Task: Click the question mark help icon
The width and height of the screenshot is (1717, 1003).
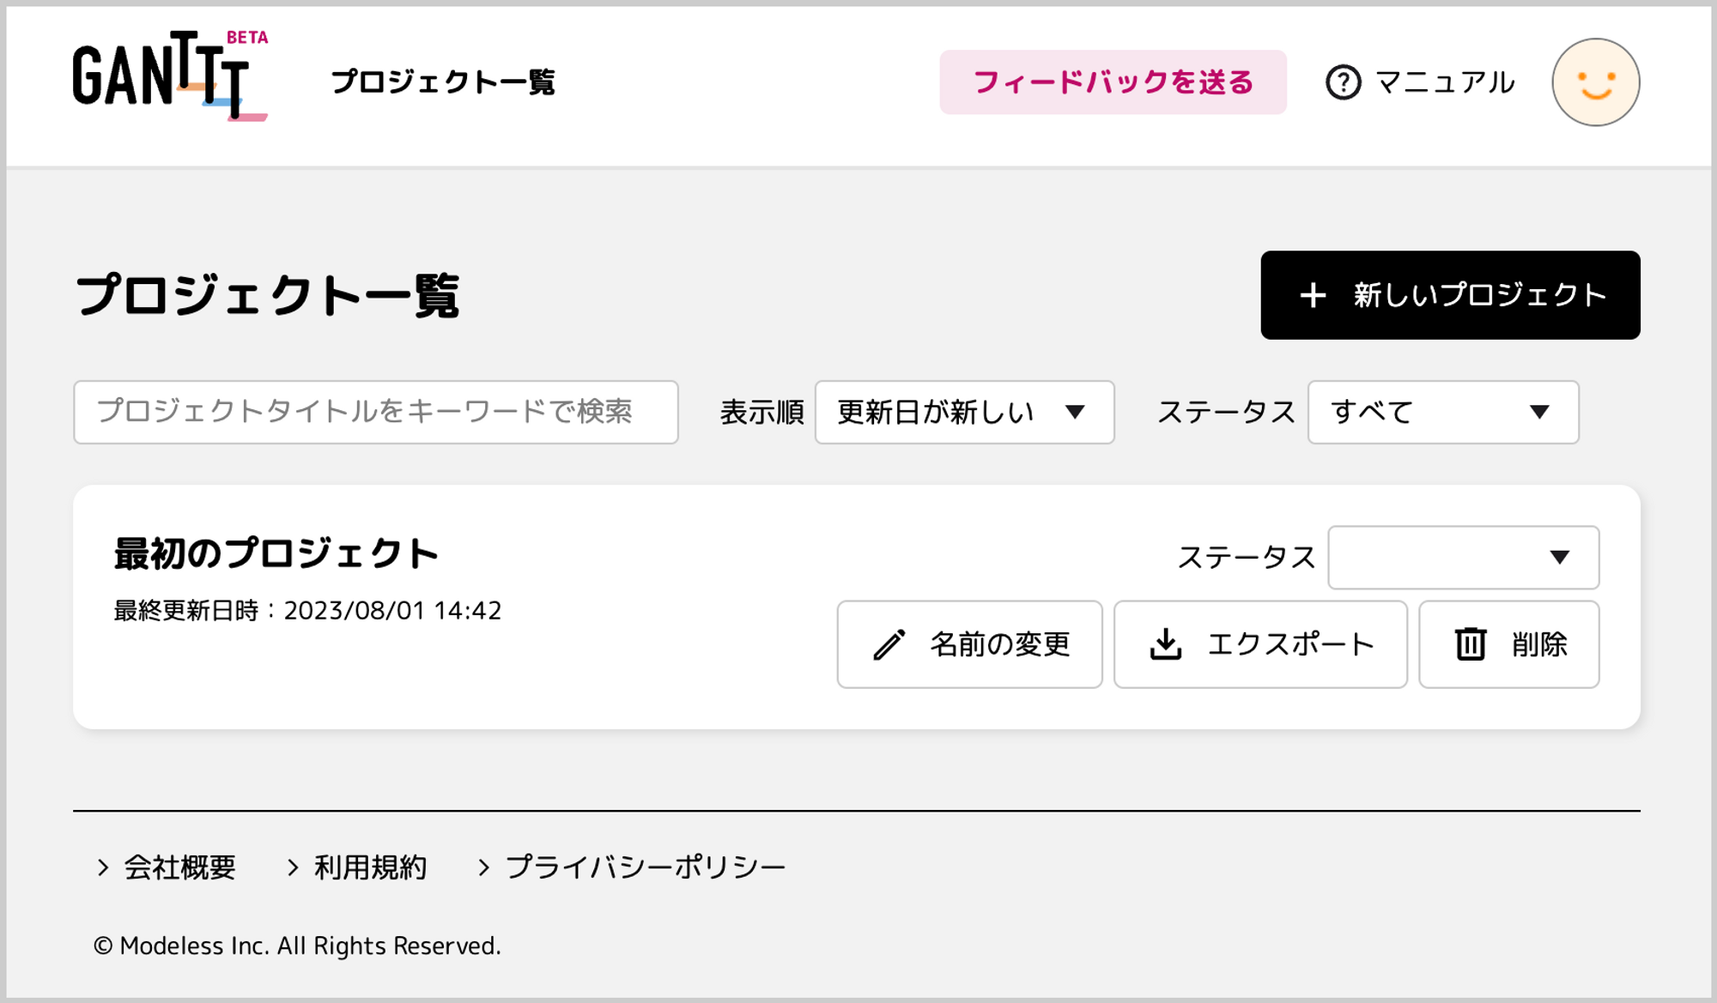Action: pos(1343,82)
